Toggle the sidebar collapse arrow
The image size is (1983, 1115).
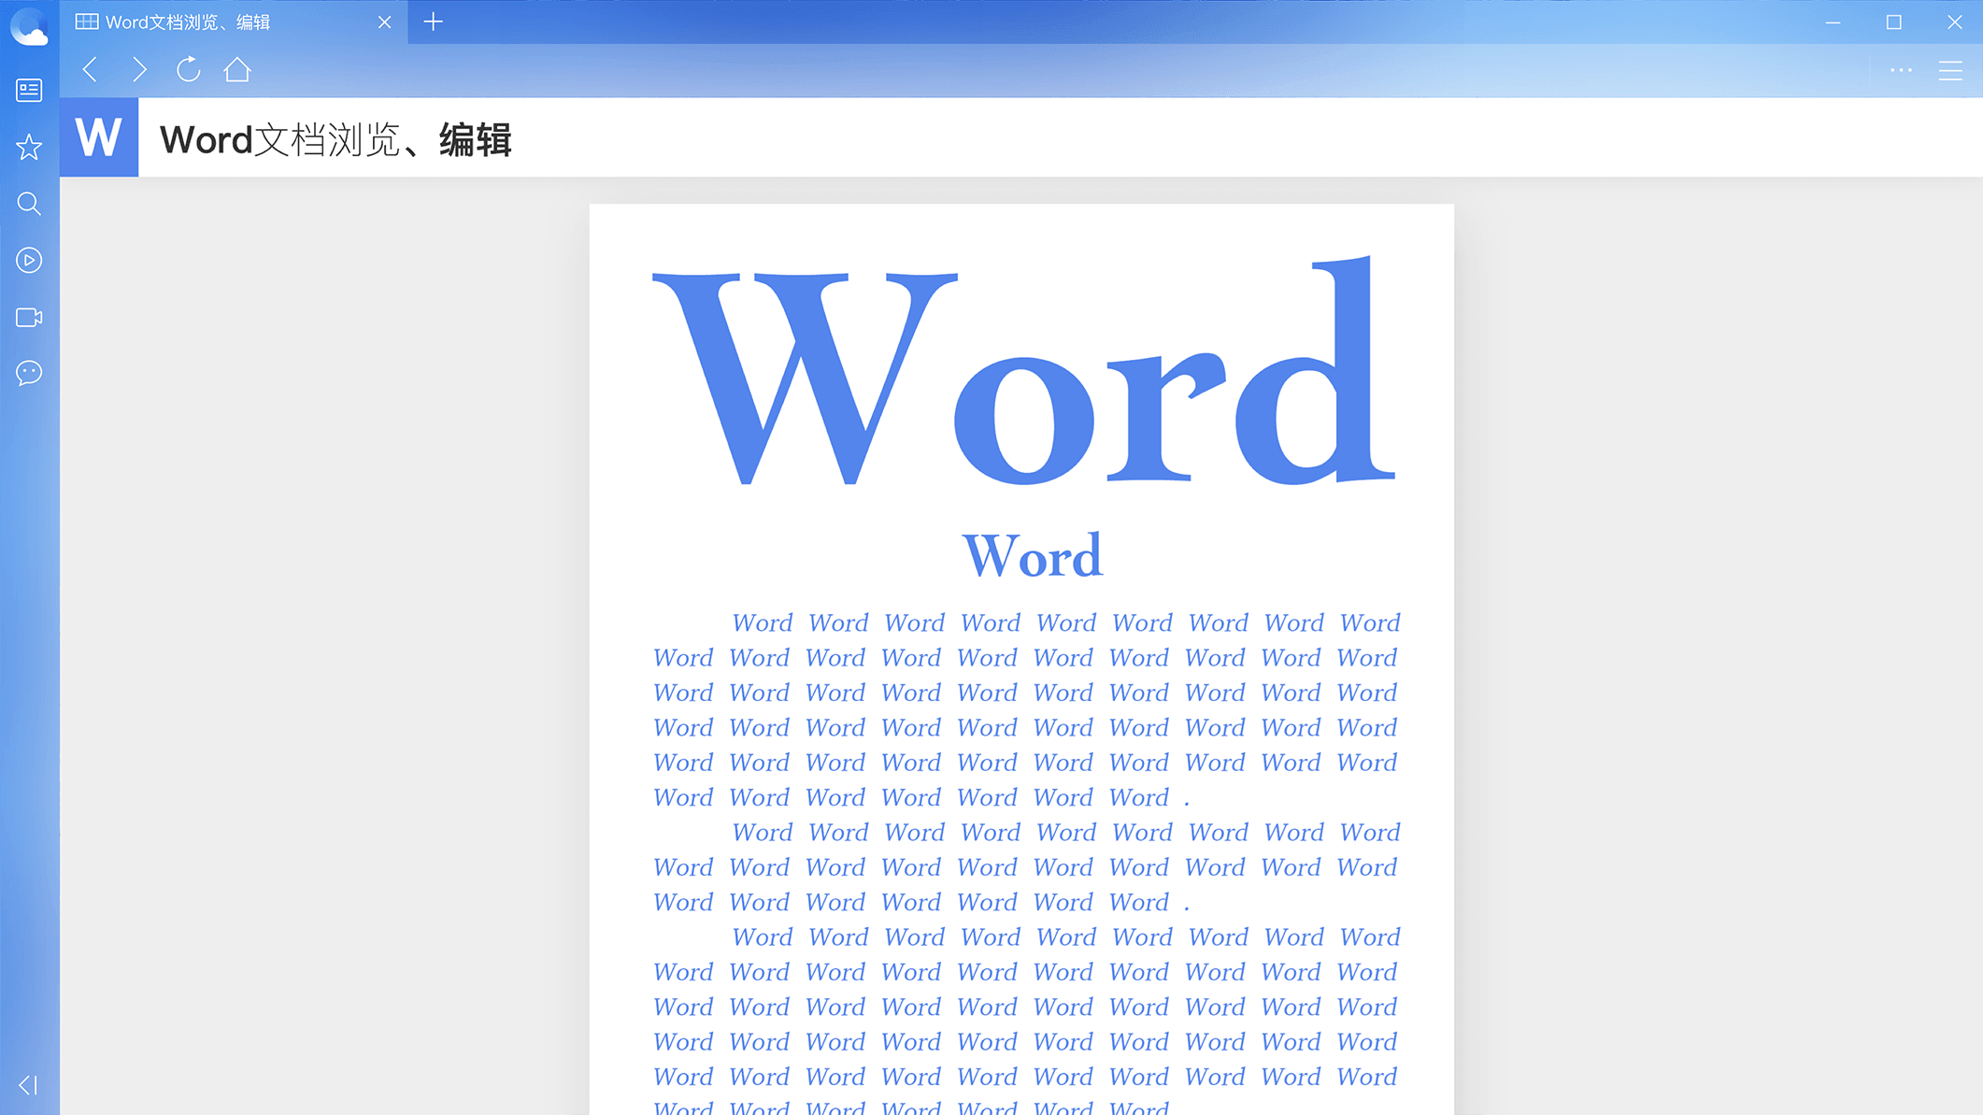(27, 1085)
